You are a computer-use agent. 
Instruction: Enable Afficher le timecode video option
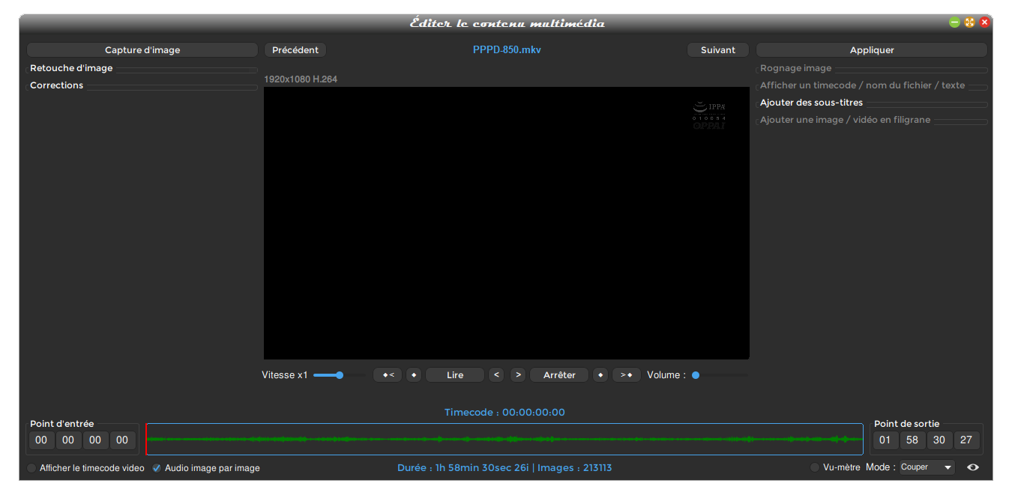(31, 468)
